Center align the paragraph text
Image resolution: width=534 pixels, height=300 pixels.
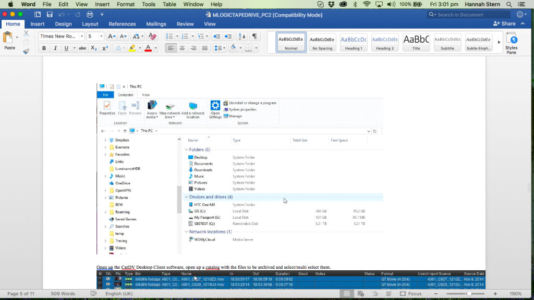(182, 48)
